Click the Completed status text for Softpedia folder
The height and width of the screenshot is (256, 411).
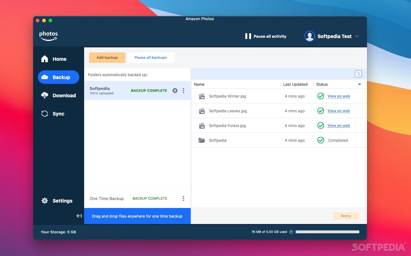[x=338, y=140]
